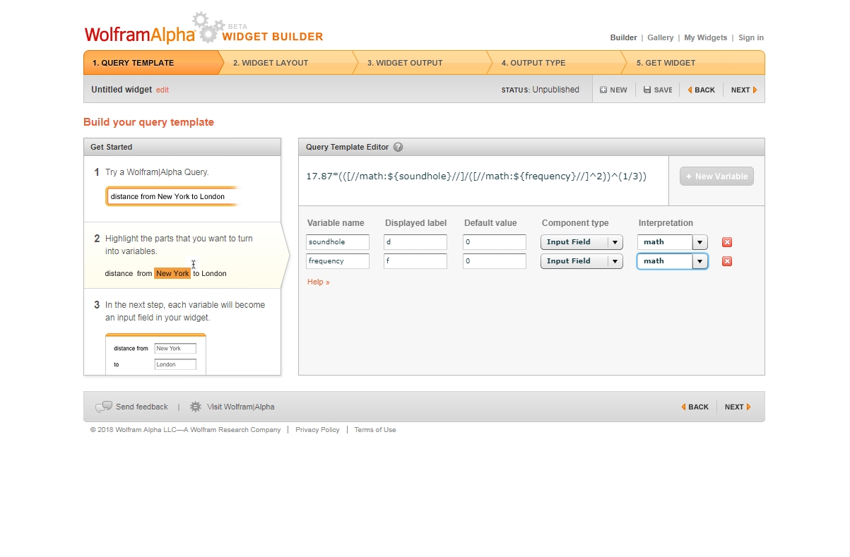
Task: Go to the 5. Get Widget step
Action: (692, 63)
